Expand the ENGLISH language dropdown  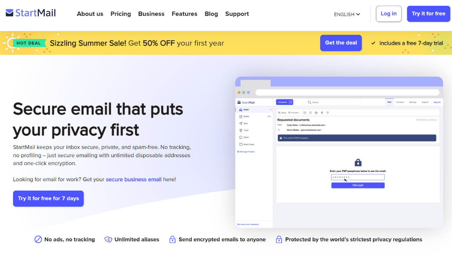pyautogui.click(x=347, y=14)
